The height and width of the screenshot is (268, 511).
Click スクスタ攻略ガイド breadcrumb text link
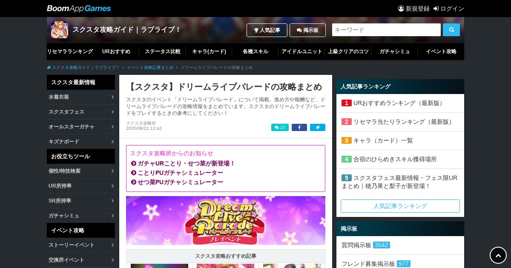pos(86,68)
